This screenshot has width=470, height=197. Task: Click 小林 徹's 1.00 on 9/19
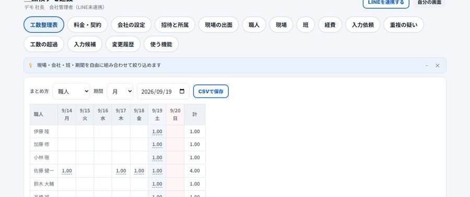click(x=157, y=158)
